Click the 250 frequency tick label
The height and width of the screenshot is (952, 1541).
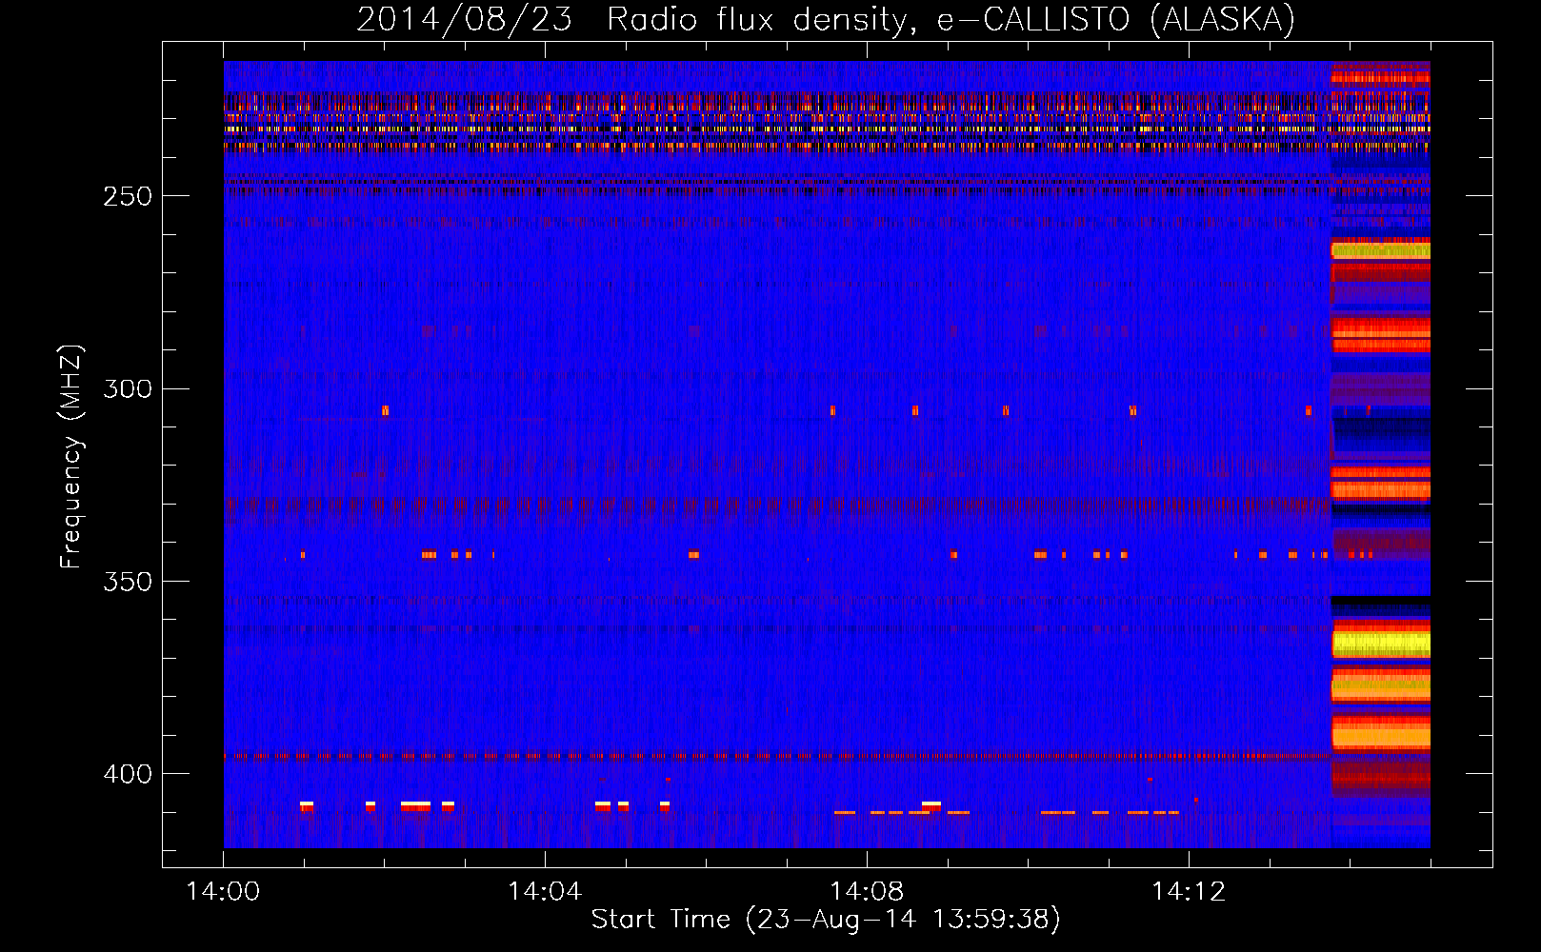(x=127, y=196)
